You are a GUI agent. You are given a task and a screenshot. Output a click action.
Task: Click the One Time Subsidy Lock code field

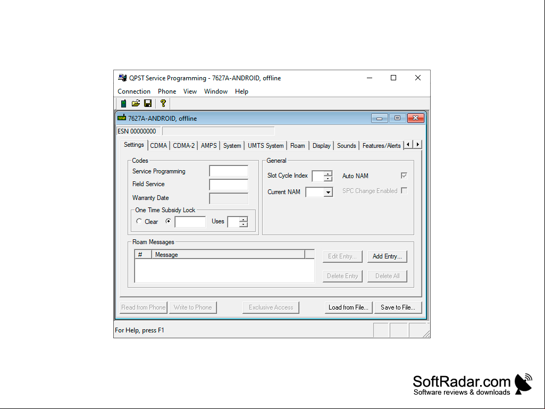tap(190, 222)
